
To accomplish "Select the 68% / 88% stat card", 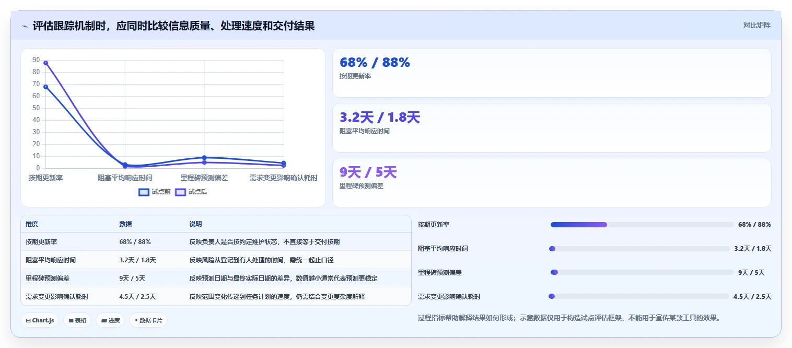I will pos(552,73).
